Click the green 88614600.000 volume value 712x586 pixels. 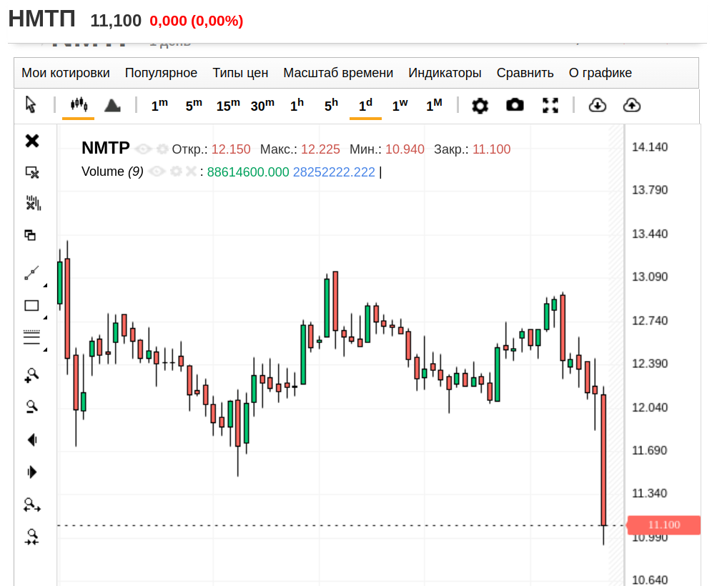coord(248,172)
